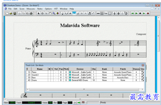Viewport: 161px width, 105px height.
Task: Open the Notes menu
Action: click(x=40, y=9)
